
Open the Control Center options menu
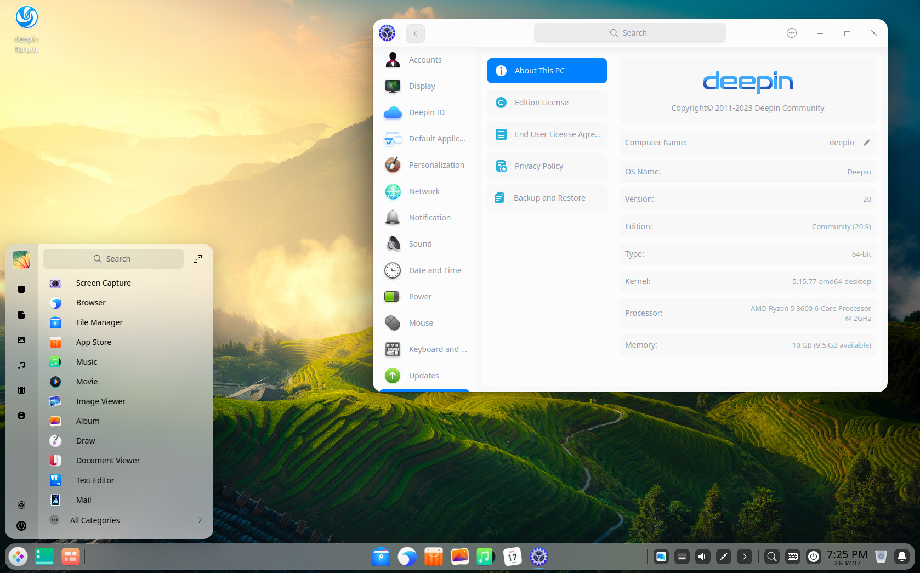(791, 33)
